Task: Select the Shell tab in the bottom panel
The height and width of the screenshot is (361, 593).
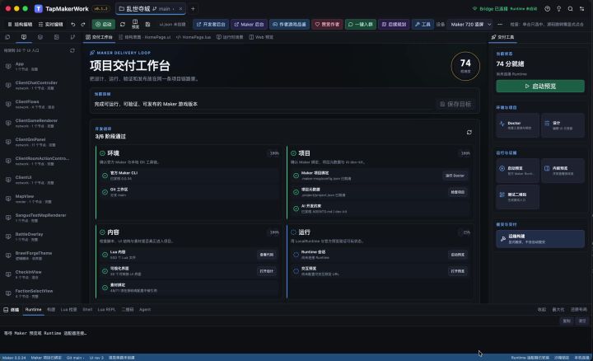Action: 87,310
